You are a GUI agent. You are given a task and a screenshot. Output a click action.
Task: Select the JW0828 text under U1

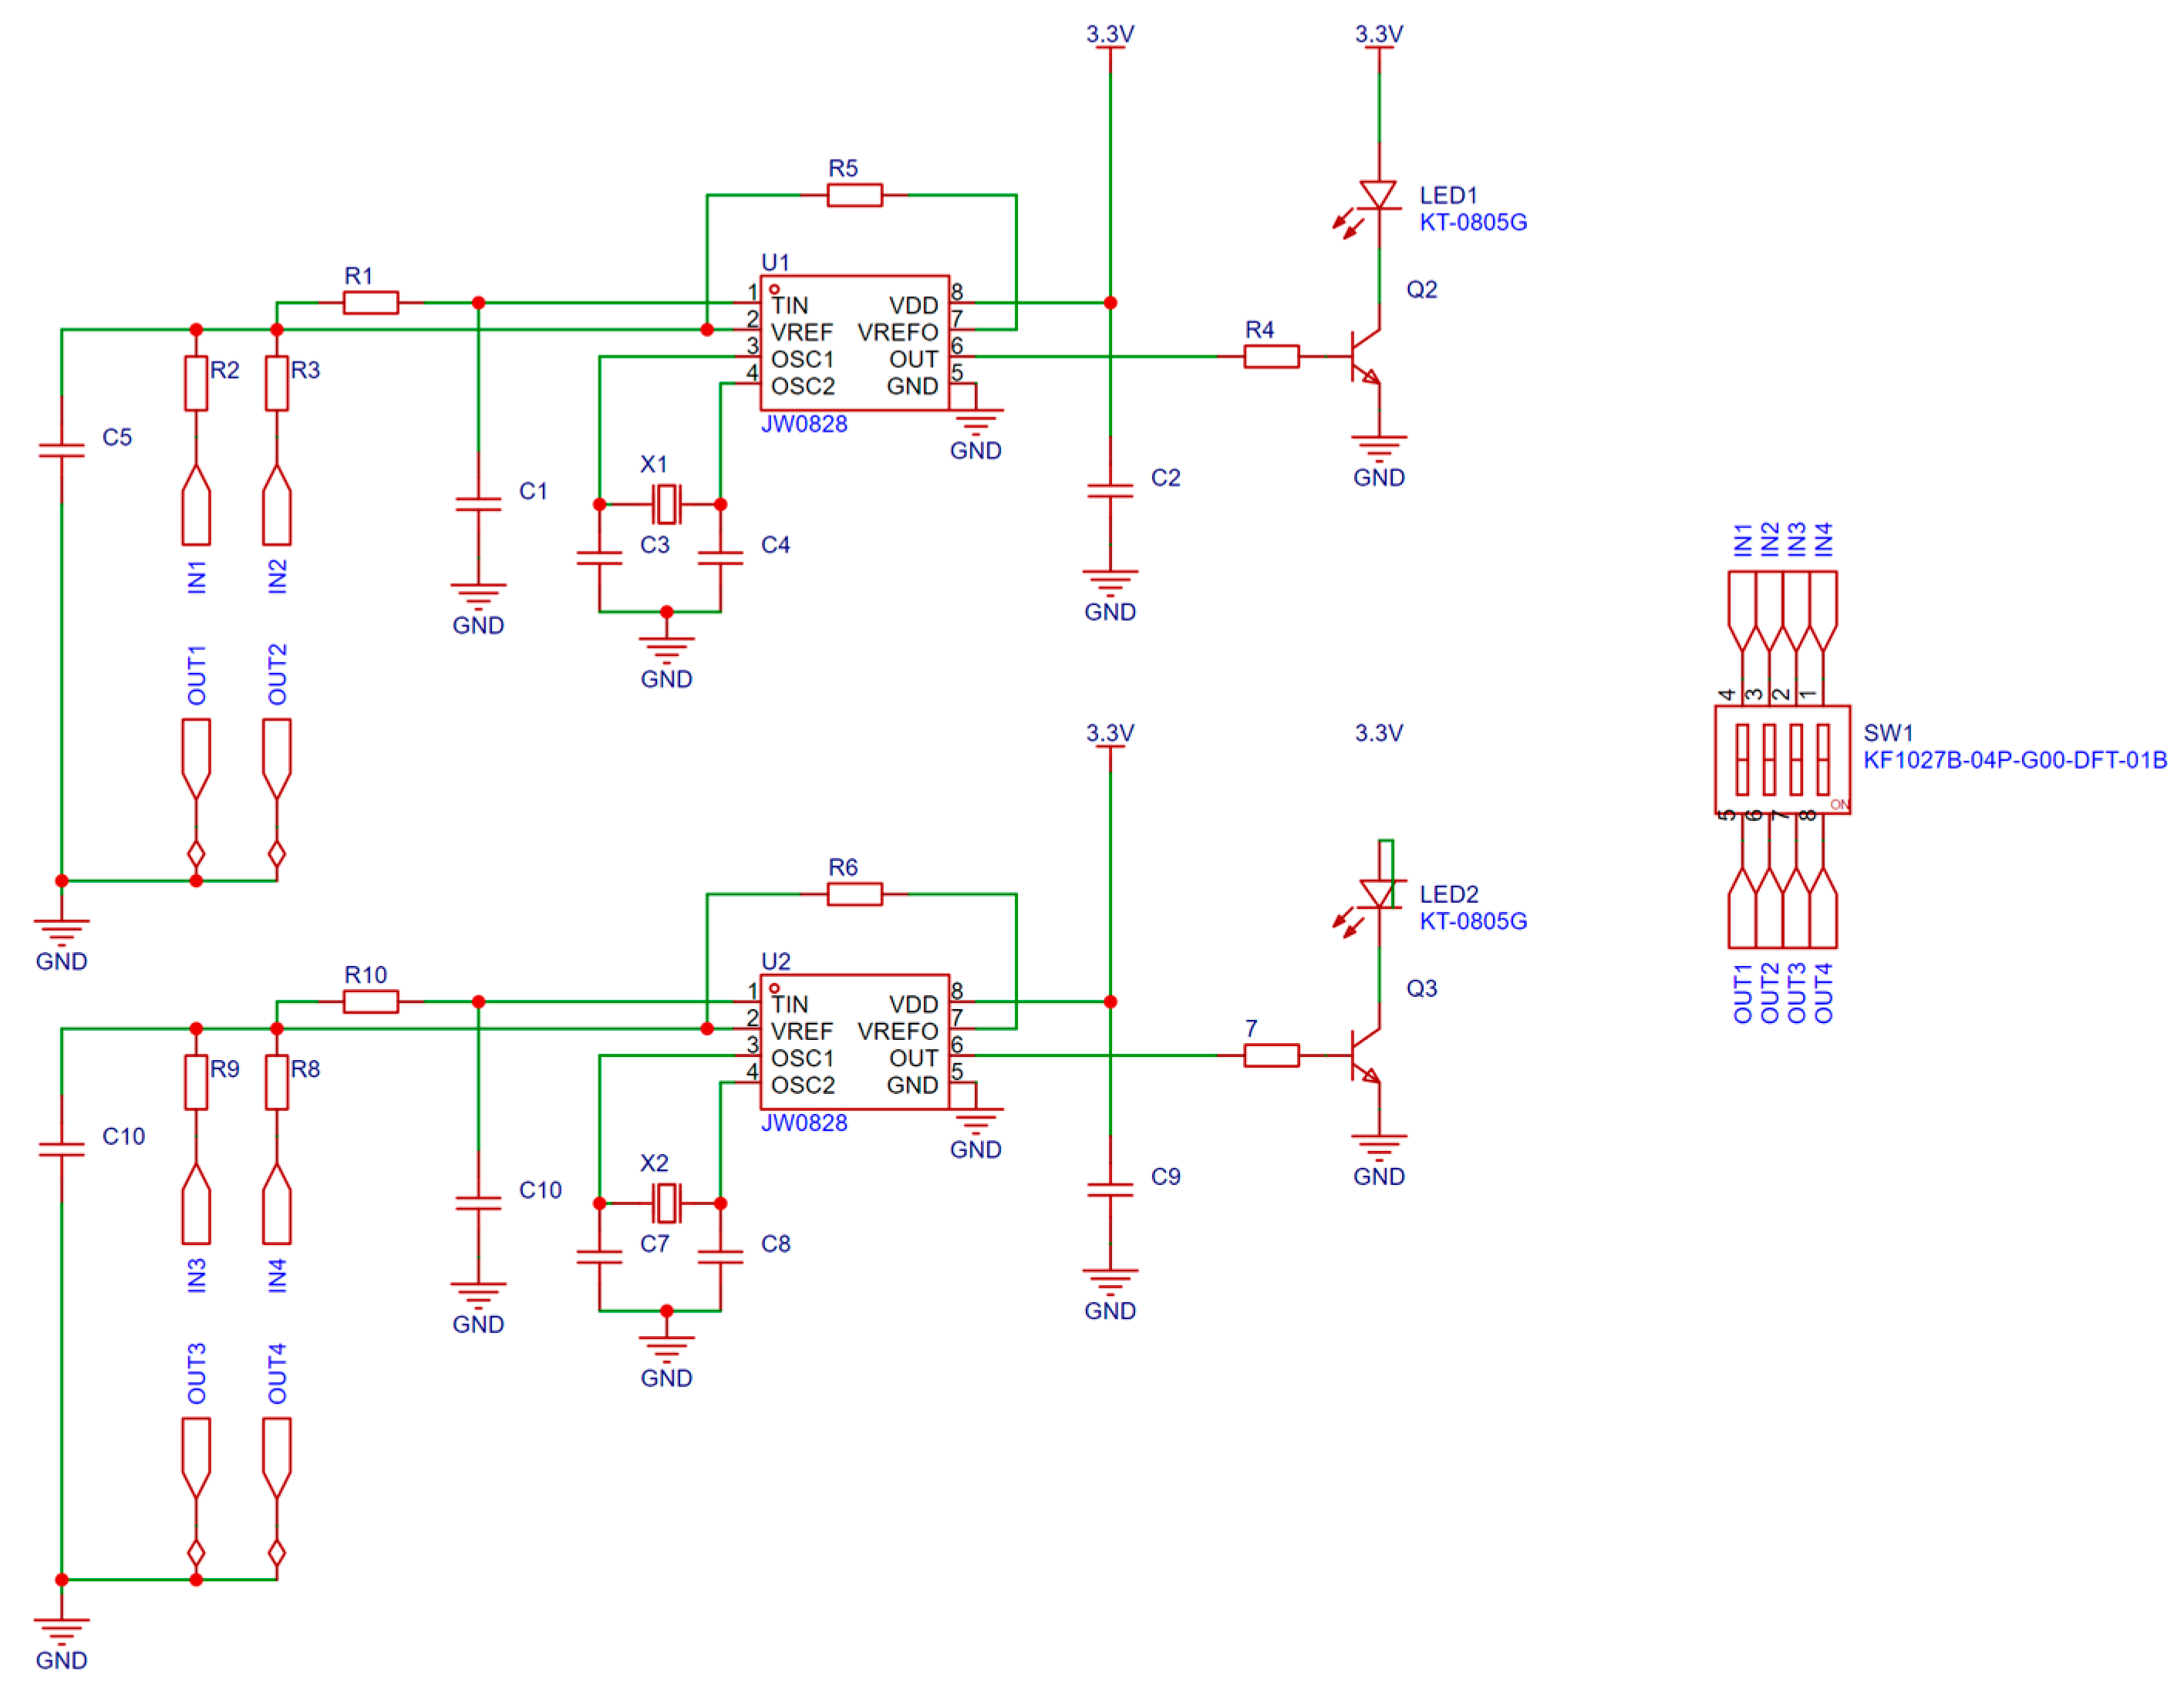point(804,424)
